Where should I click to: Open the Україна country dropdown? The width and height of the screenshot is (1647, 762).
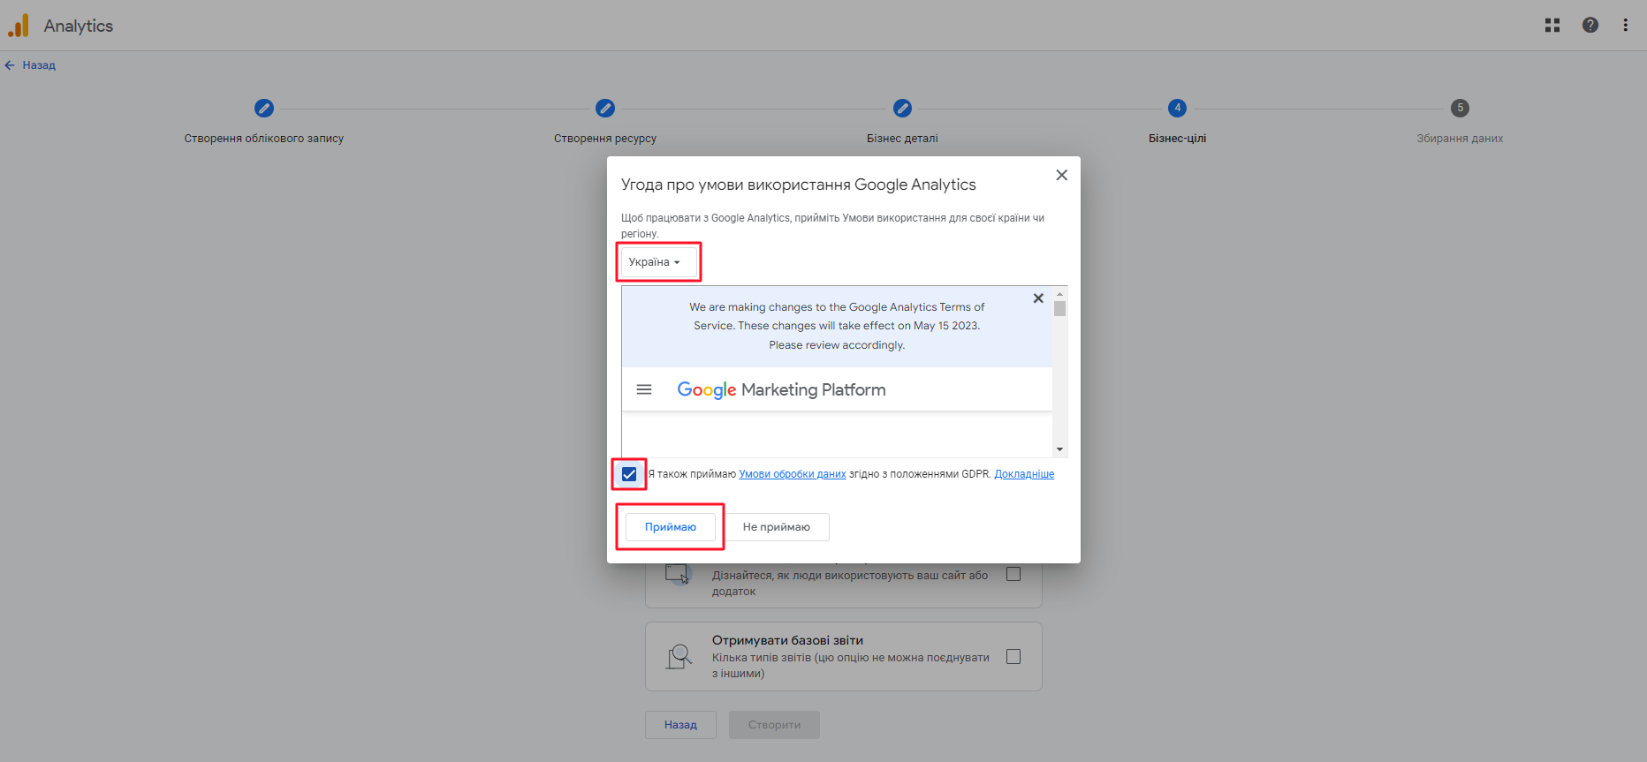coord(659,262)
